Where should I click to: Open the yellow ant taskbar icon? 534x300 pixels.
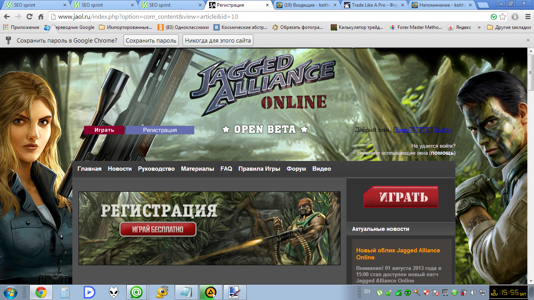pos(162,292)
